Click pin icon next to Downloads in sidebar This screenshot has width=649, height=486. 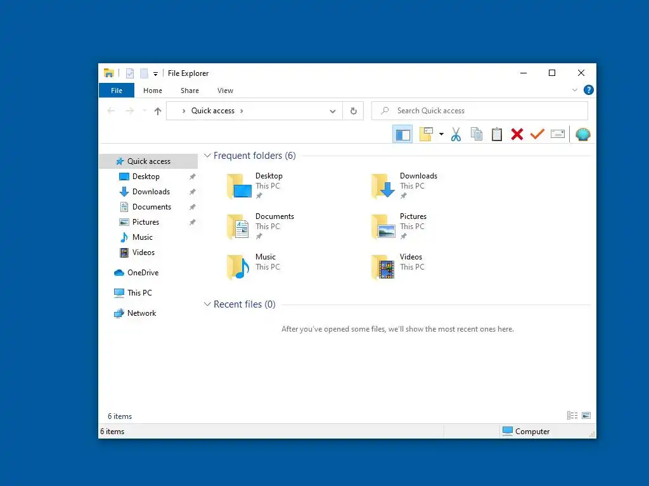point(193,192)
